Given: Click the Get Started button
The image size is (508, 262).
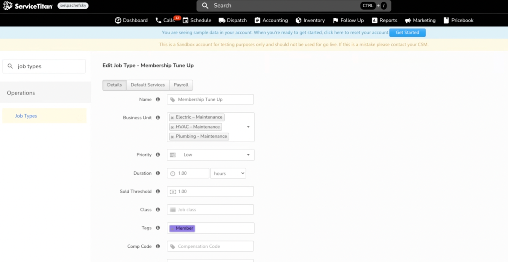Looking at the screenshot, I should [x=407, y=33].
